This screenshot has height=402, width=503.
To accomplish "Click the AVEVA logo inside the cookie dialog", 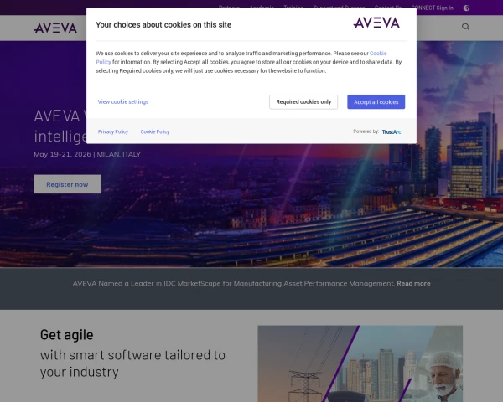I will pos(376,23).
